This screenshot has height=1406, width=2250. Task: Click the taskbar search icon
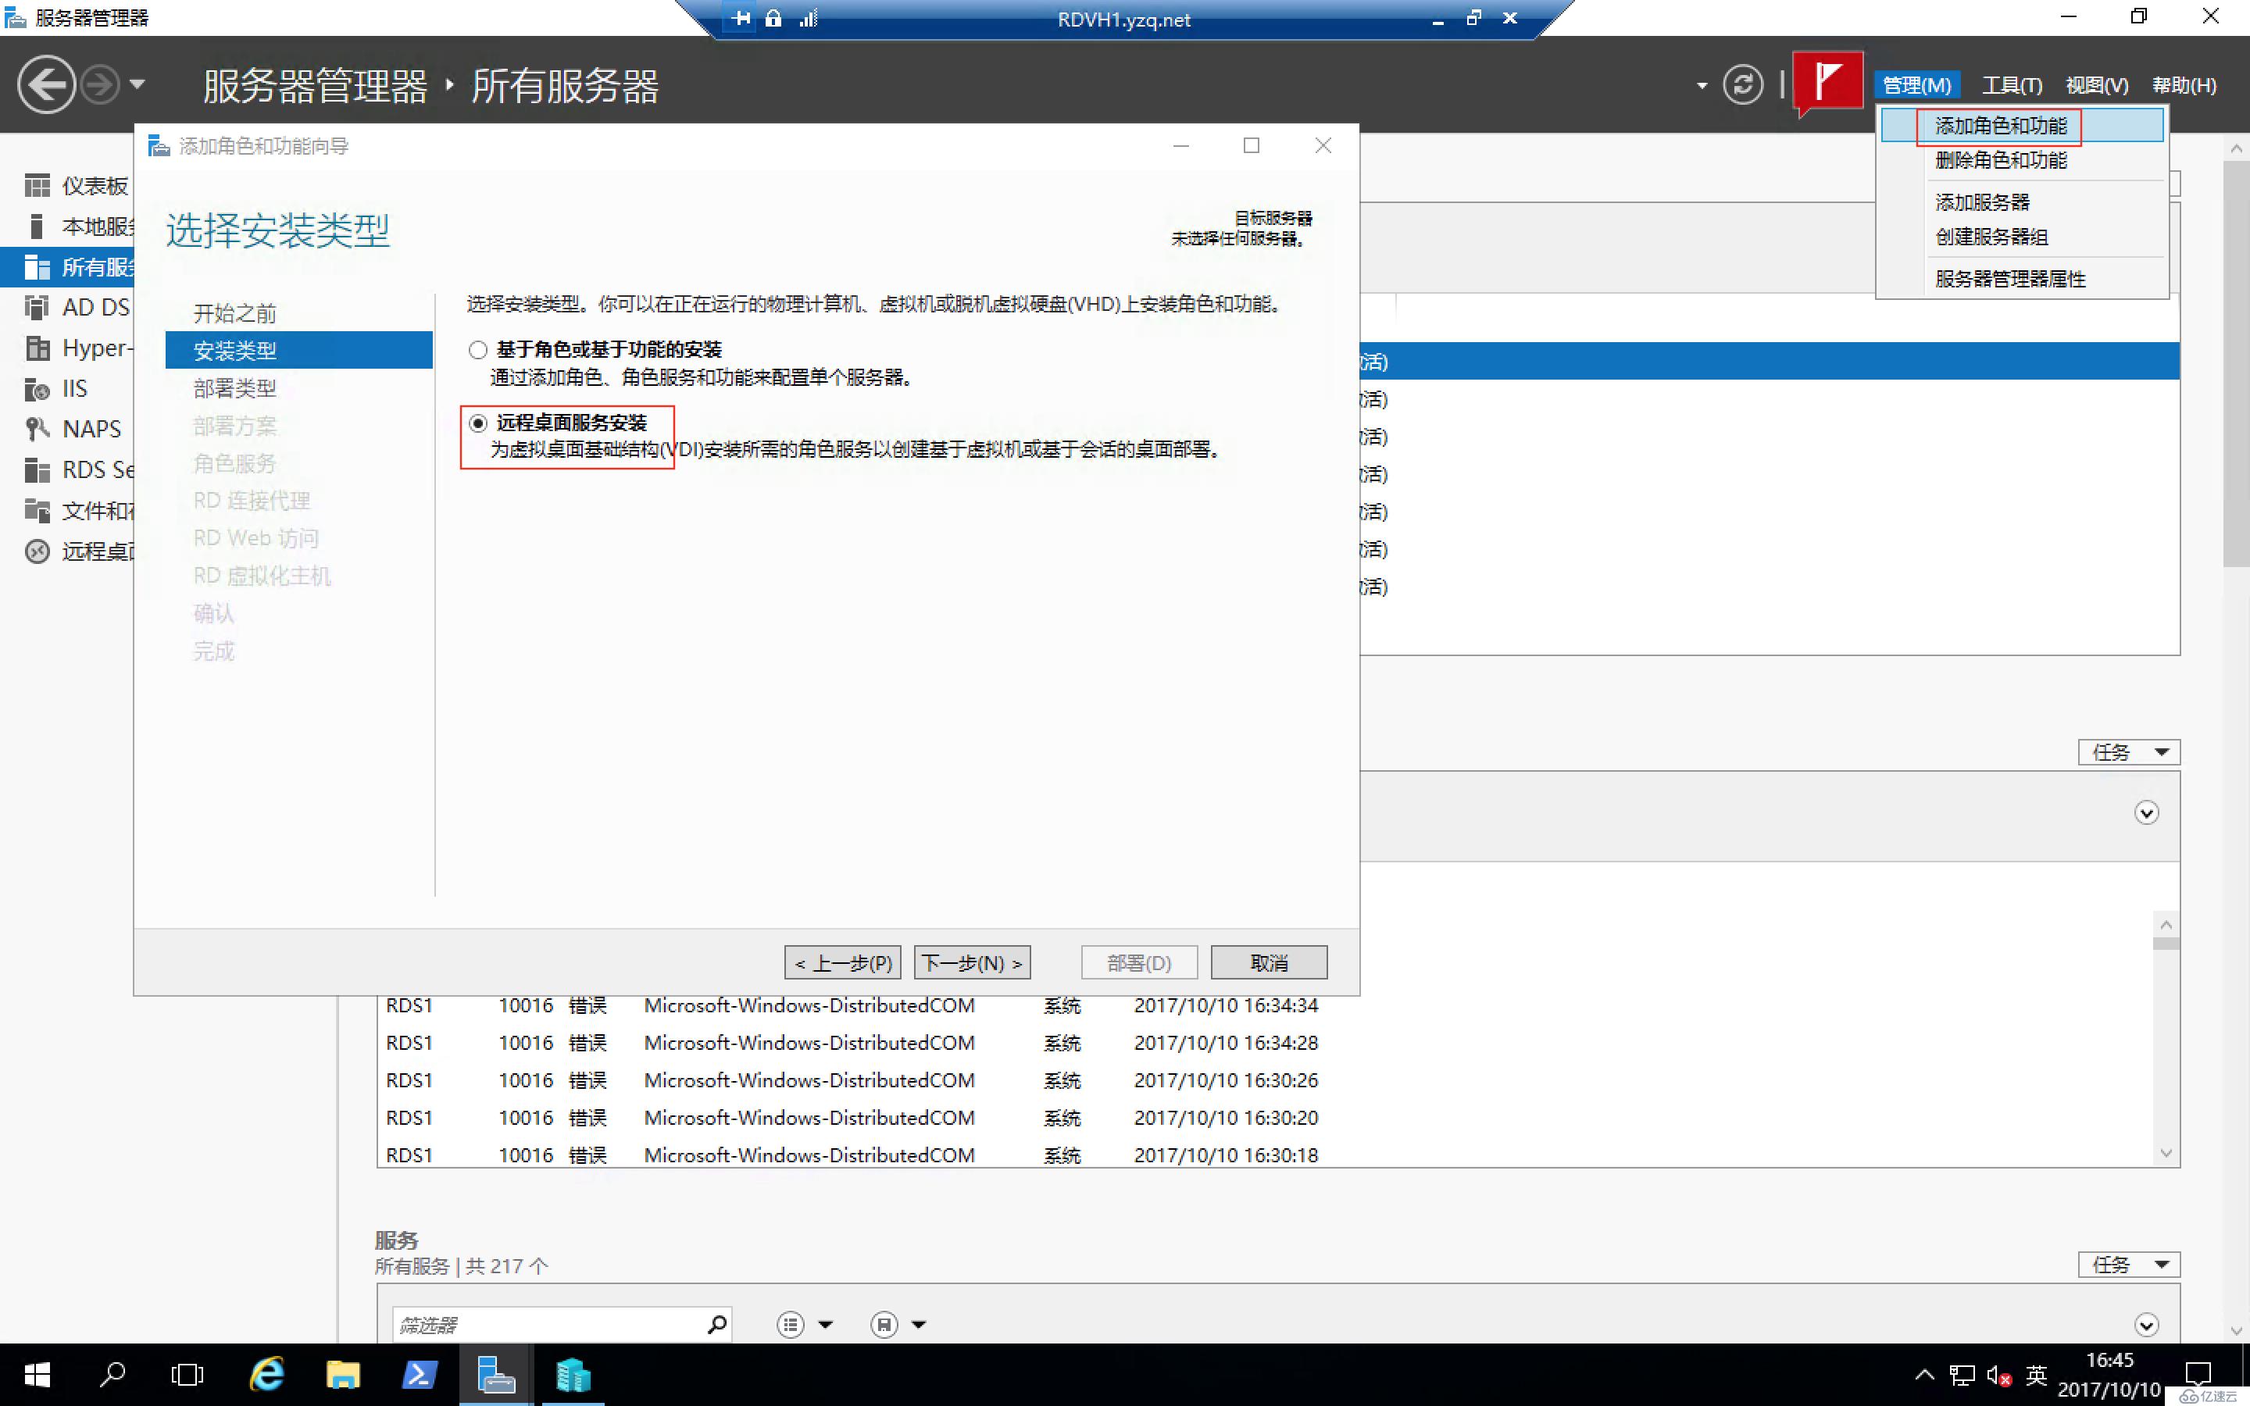[x=112, y=1375]
